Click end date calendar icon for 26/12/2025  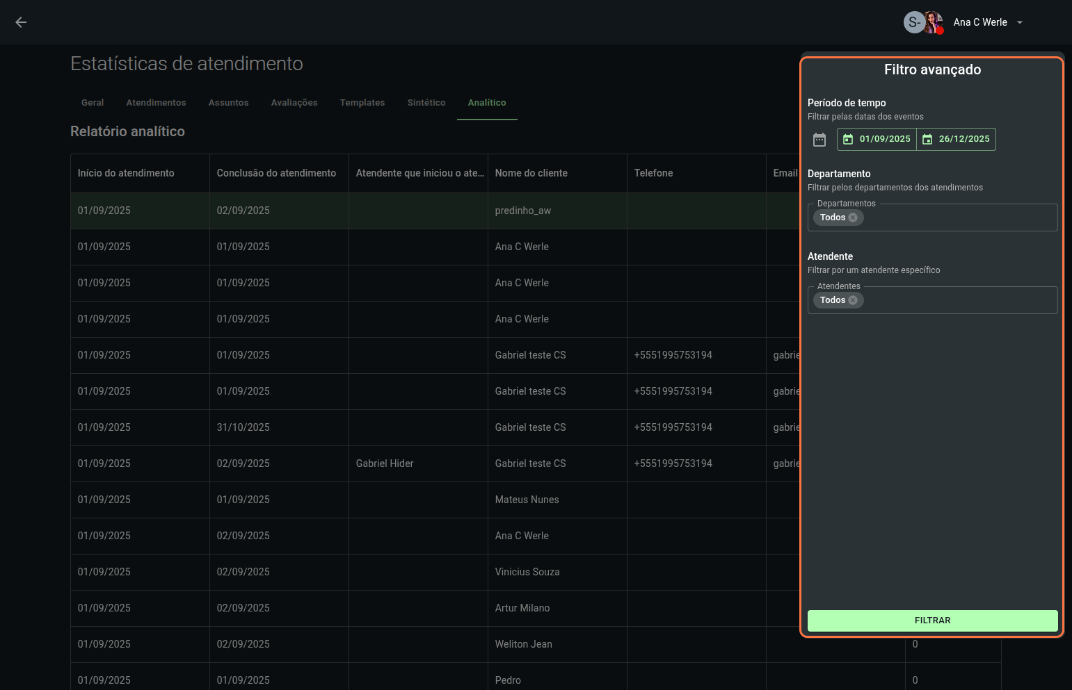927,140
